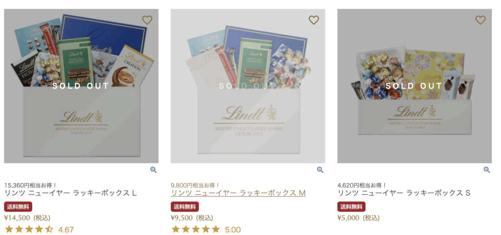Favorite the Lucky Box L with heart icon

(x=147, y=20)
